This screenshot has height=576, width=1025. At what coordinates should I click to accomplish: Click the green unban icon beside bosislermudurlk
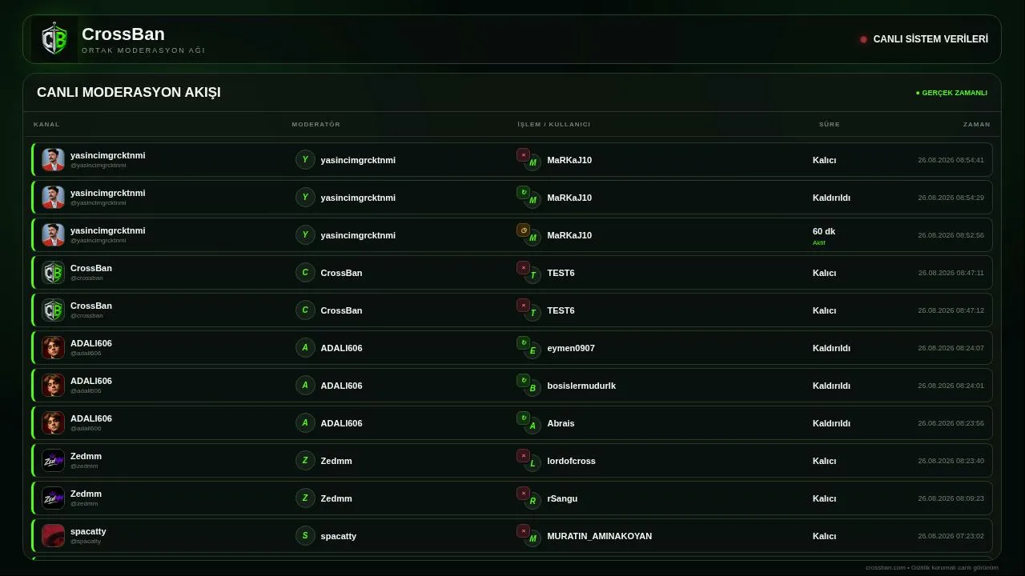[523, 380]
